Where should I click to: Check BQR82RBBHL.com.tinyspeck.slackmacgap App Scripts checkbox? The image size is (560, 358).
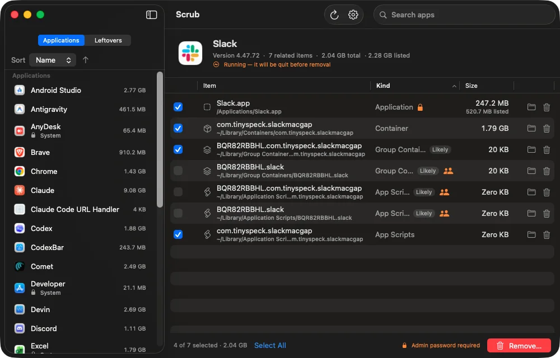coord(178,192)
